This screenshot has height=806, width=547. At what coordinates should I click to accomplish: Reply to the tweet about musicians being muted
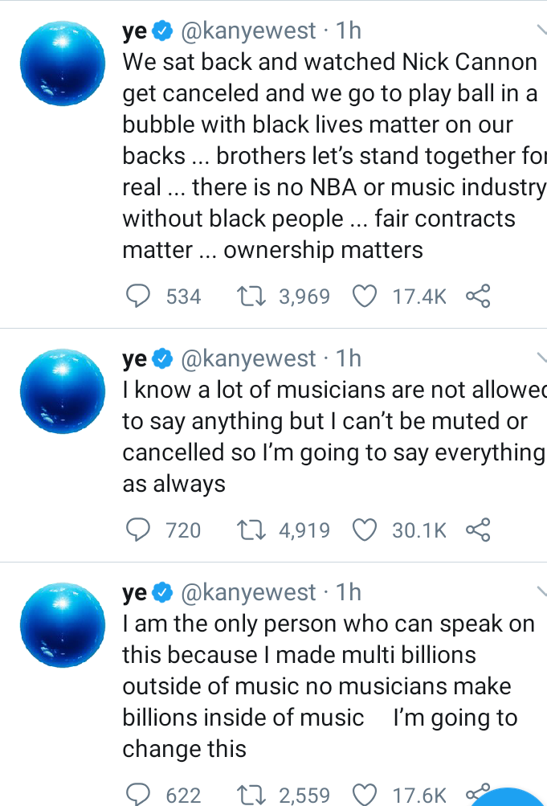tap(140, 530)
